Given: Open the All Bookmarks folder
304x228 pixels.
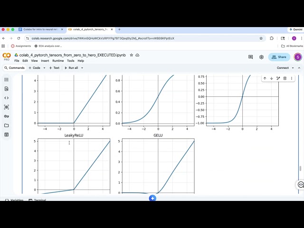Looking at the screenshot, I should [x=292, y=46].
